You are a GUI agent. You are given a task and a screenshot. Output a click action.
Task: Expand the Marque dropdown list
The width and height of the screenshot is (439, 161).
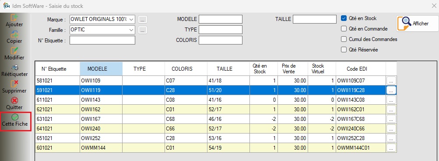132,19
